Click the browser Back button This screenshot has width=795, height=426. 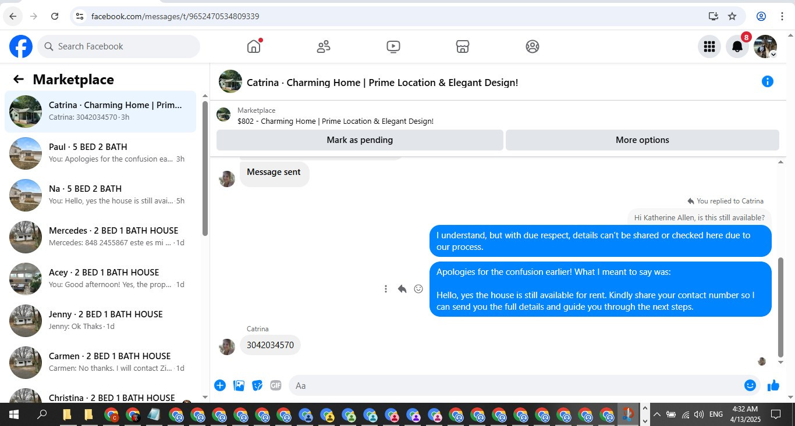coord(13,16)
